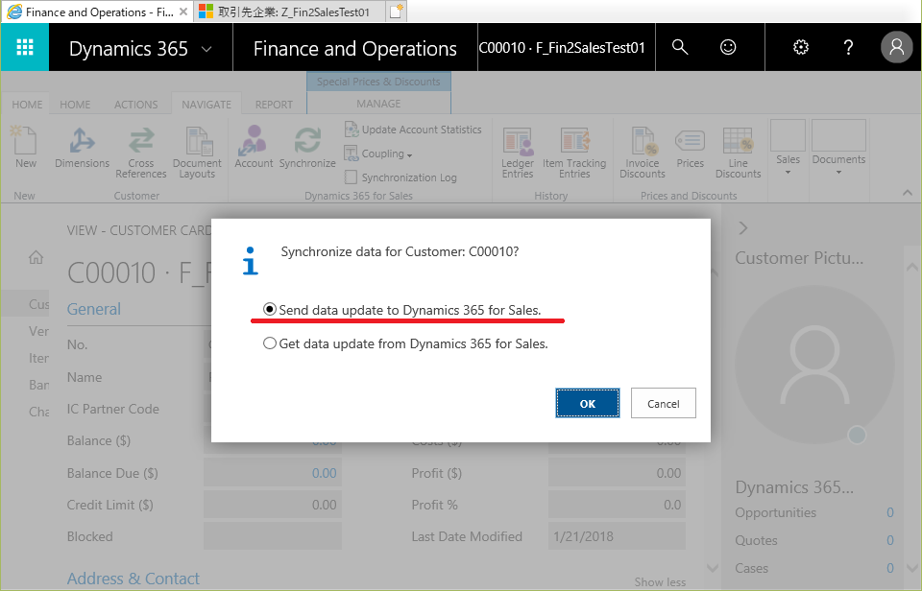Click the Profit % field
Screen dimensions: 922x591
pos(617,505)
